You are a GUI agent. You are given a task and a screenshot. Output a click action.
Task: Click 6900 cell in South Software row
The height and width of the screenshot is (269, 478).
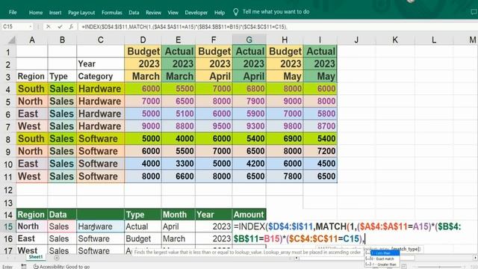[285, 138]
